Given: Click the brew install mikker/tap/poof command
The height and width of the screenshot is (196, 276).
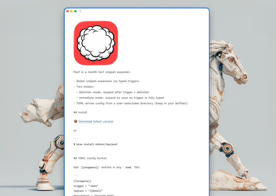Looking at the screenshot, I should click(x=95, y=144).
